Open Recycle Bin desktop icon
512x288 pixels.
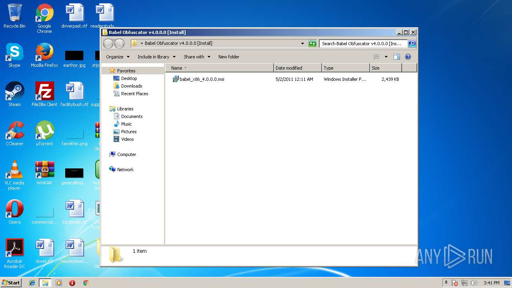[x=14, y=16]
